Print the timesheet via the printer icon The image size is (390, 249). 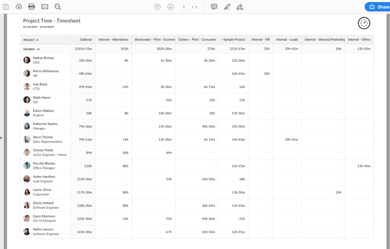(x=32, y=6)
